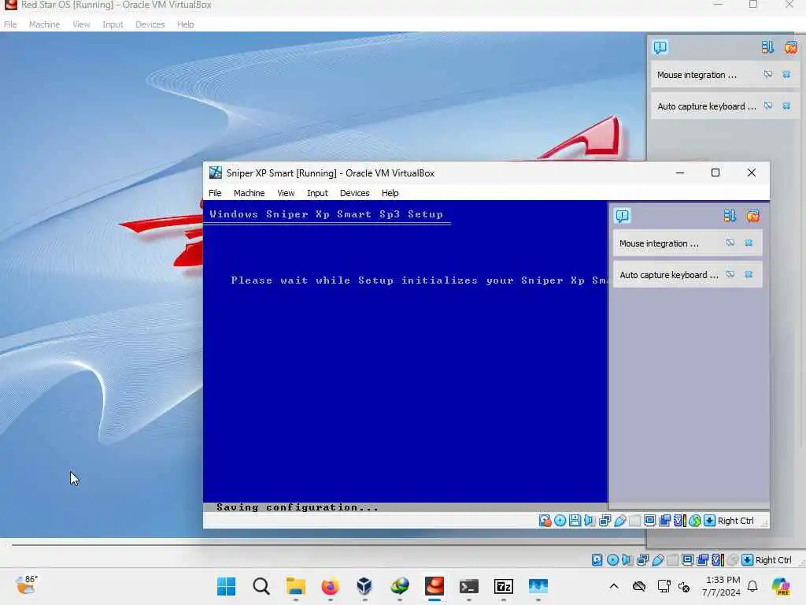Suppress Mouse integration message in Red Star OS panel
The height and width of the screenshot is (605, 806).
click(x=768, y=75)
